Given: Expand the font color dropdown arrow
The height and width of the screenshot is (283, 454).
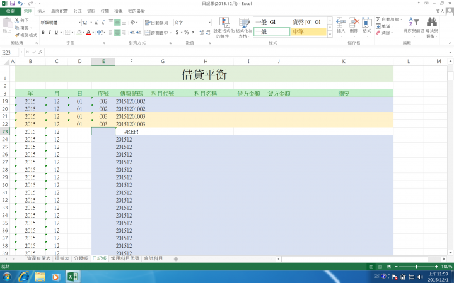Looking at the screenshot, I should [x=93, y=32].
